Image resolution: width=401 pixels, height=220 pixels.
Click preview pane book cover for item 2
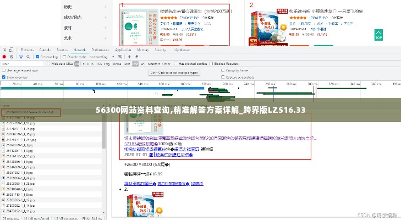pos(145,204)
